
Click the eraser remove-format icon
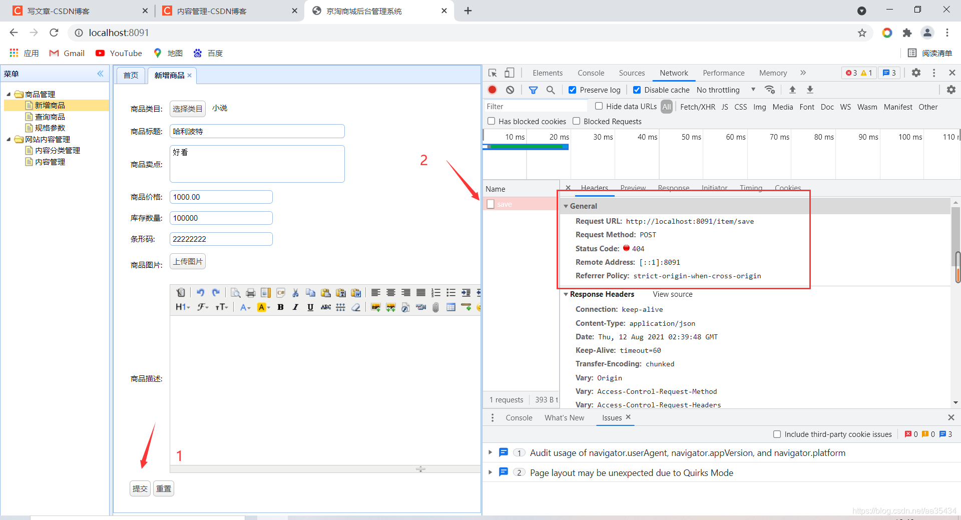tap(356, 307)
